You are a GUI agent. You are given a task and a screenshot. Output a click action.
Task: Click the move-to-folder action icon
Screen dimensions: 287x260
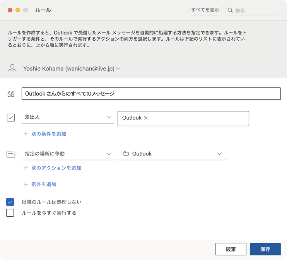[11, 154]
